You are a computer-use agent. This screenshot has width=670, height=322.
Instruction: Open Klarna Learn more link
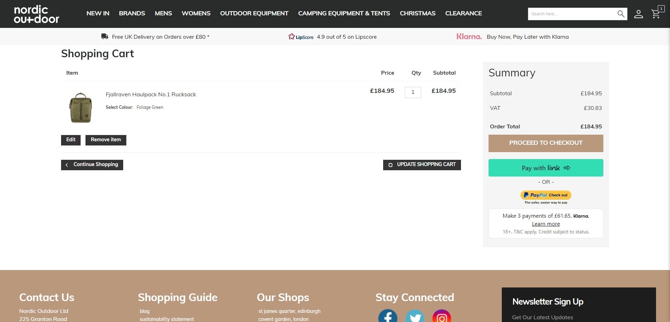tap(546, 224)
